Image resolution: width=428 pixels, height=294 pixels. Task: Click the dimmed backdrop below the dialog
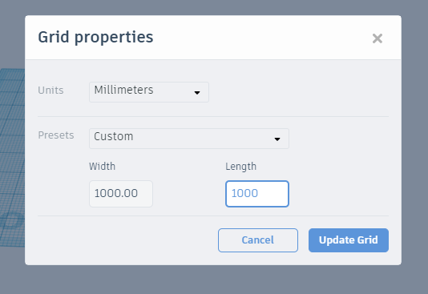tap(214, 280)
